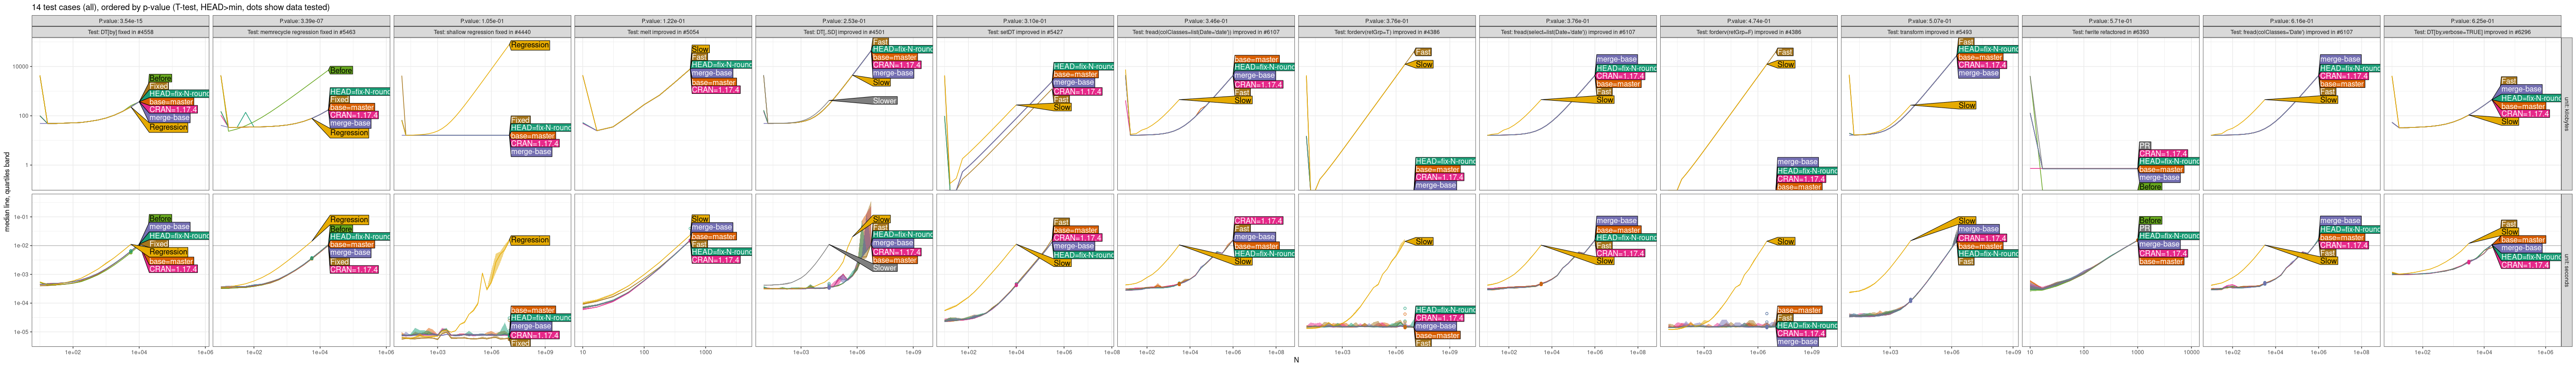
Task: Select the 'melt improved in #5054' panel header
Action: (663, 32)
